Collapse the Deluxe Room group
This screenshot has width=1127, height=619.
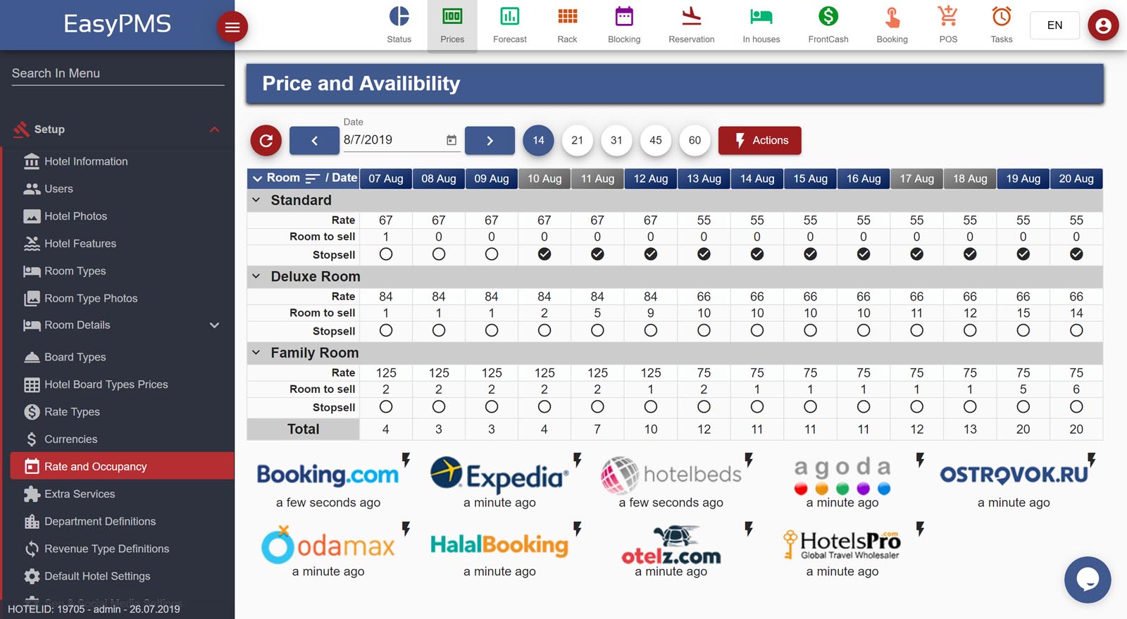pos(256,276)
